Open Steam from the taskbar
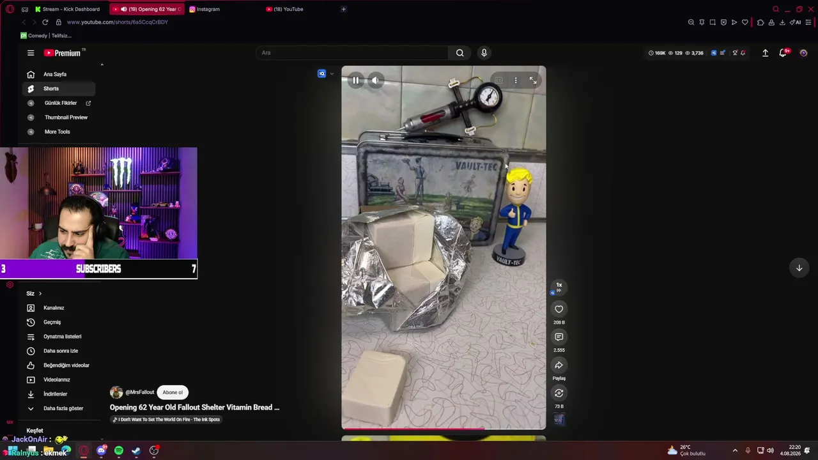Image resolution: width=818 pixels, height=460 pixels. click(x=136, y=451)
